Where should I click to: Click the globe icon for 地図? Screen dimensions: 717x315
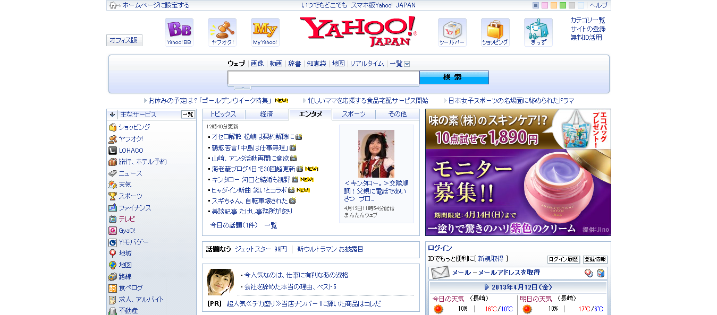(x=113, y=265)
